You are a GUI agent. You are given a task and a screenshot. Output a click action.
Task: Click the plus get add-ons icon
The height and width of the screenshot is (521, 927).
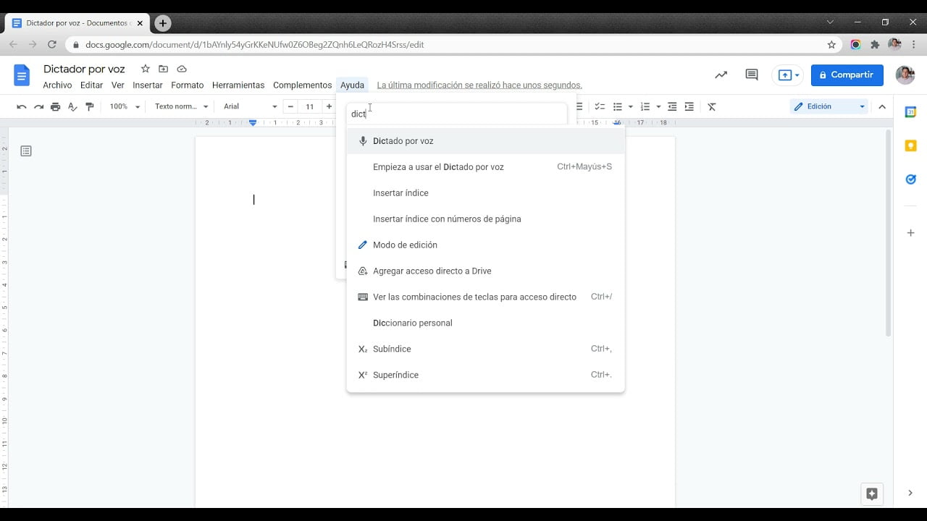911,233
